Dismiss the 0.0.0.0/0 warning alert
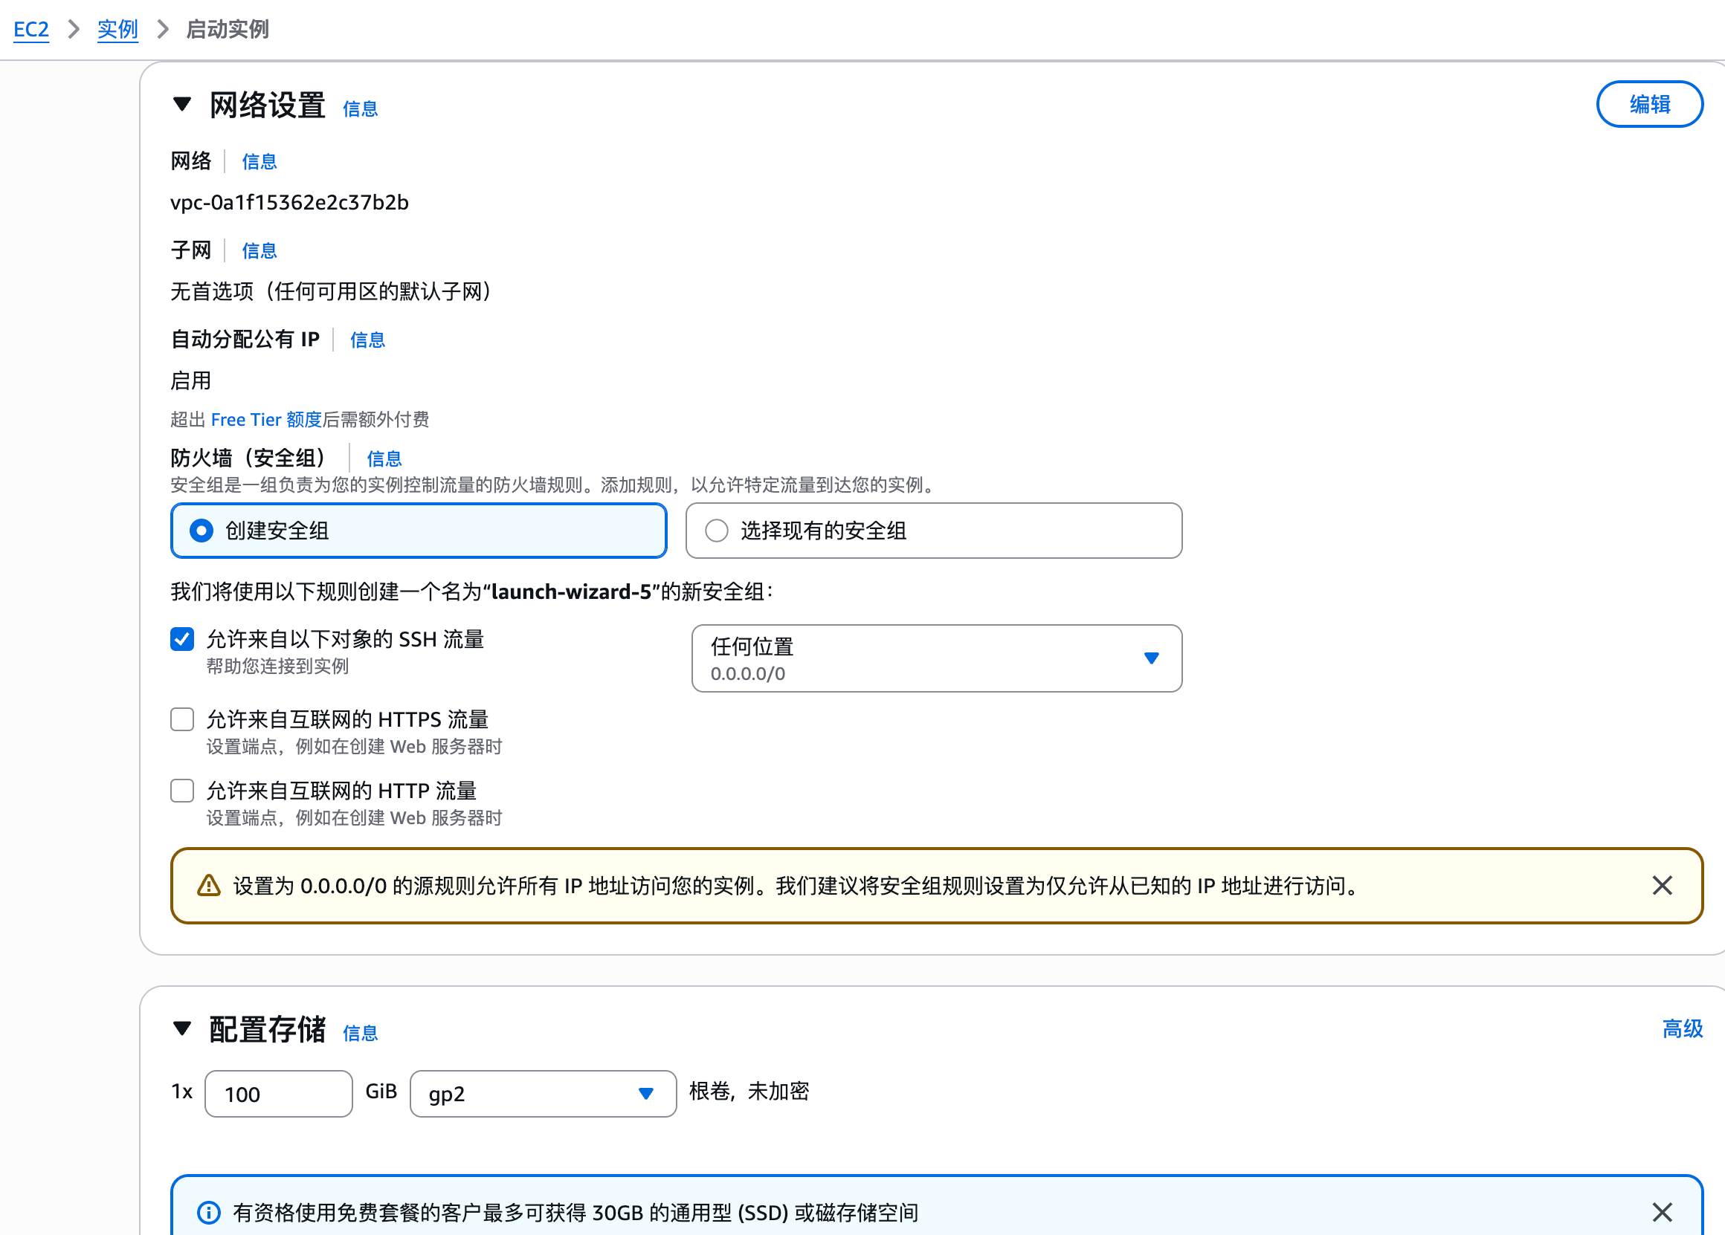 (1662, 886)
